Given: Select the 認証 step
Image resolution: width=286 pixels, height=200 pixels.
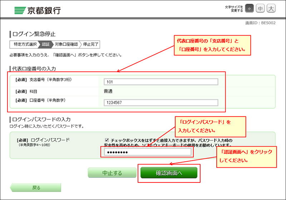Looking at the screenshot, I should click(x=46, y=44).
